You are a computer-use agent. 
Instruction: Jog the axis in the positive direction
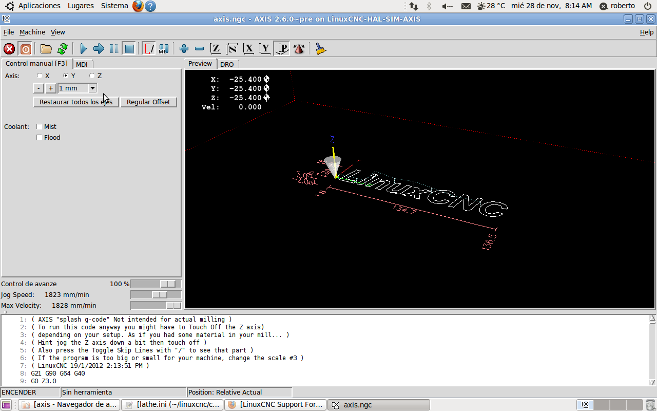click(50, 88)
